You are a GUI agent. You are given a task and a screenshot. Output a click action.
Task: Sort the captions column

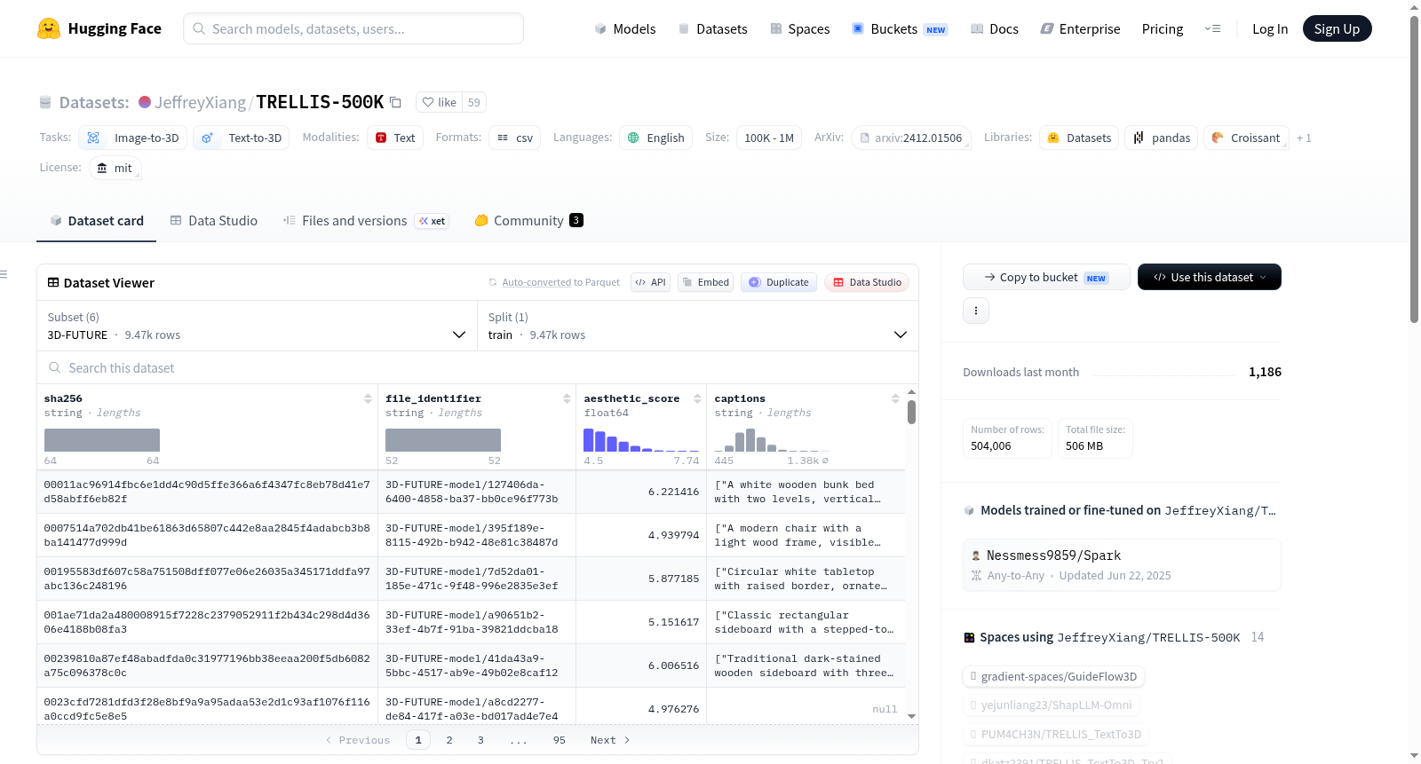895,398
